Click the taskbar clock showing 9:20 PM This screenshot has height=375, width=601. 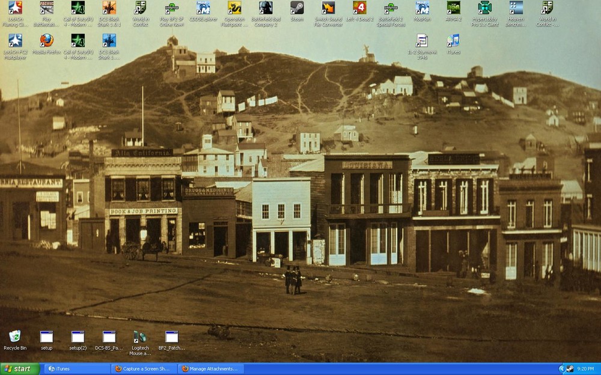pyautogui.click(x=586, y=369)
